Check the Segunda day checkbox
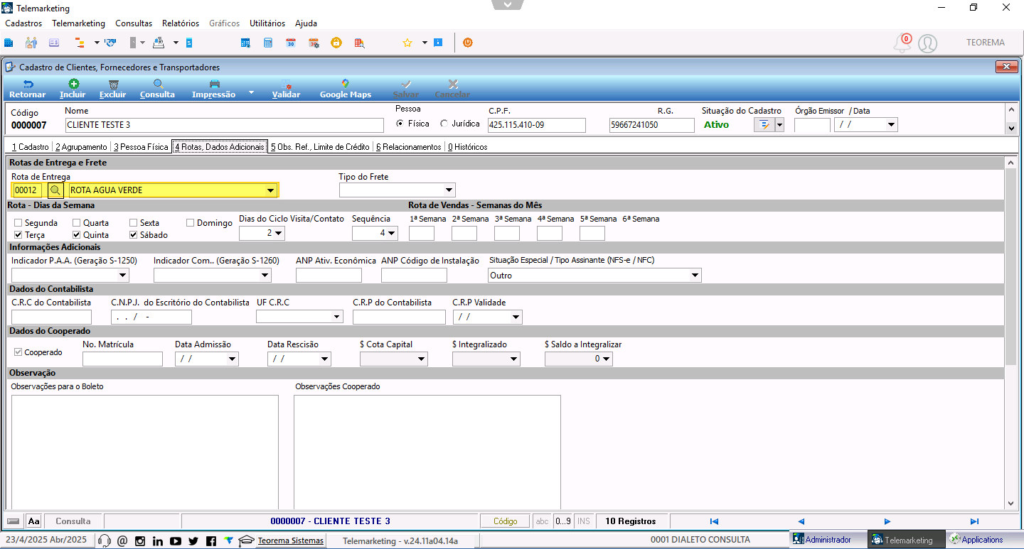Viewport: 1024px width, 549px height. pyautogui.click(x=18, y=223)
